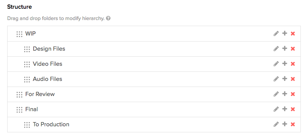Remove the For Review folder
The image size is (308, 138).
(x=293, y=94)
